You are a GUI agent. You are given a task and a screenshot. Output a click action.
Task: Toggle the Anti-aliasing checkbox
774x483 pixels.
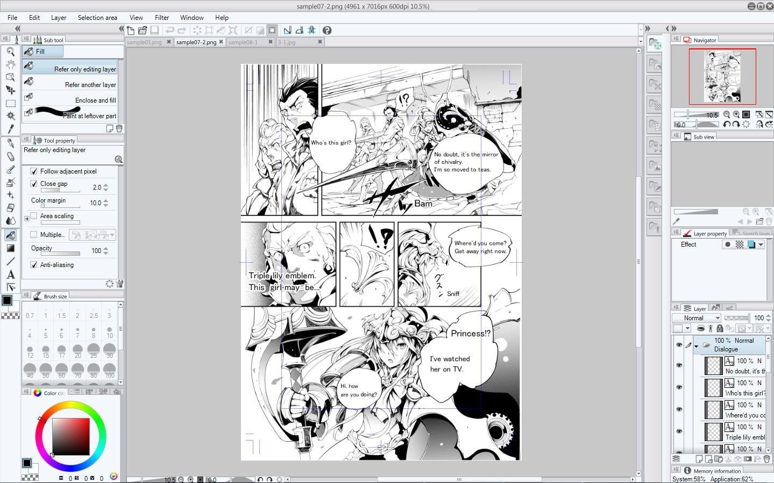(x=34, y=265)
